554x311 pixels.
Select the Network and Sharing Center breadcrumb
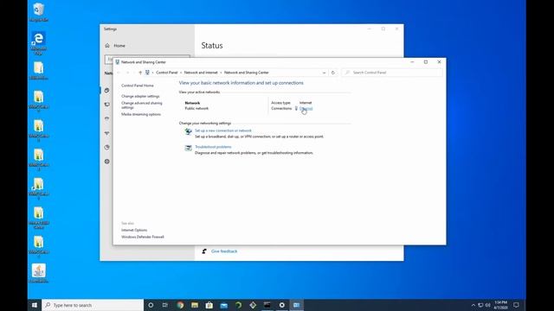point(246,73)
